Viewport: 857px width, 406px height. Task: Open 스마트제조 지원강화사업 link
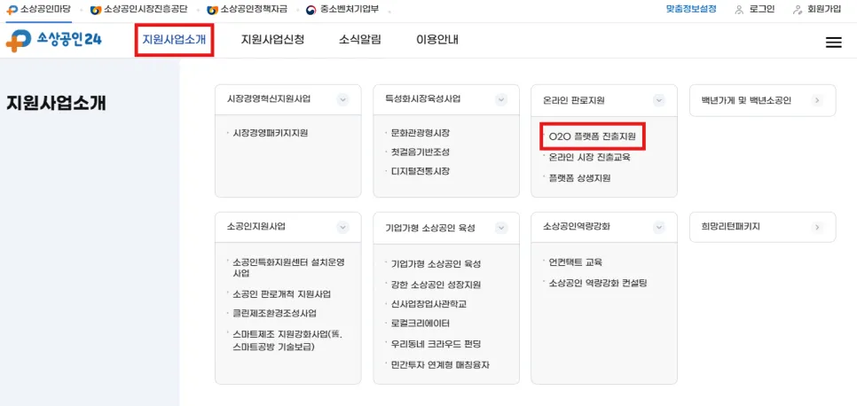coord(287,340)
